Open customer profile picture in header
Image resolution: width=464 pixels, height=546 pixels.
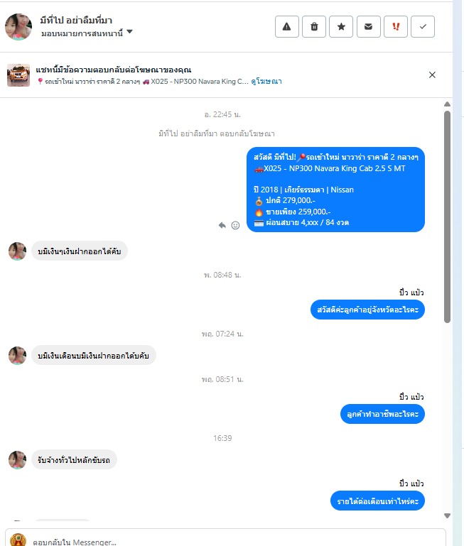18,27
